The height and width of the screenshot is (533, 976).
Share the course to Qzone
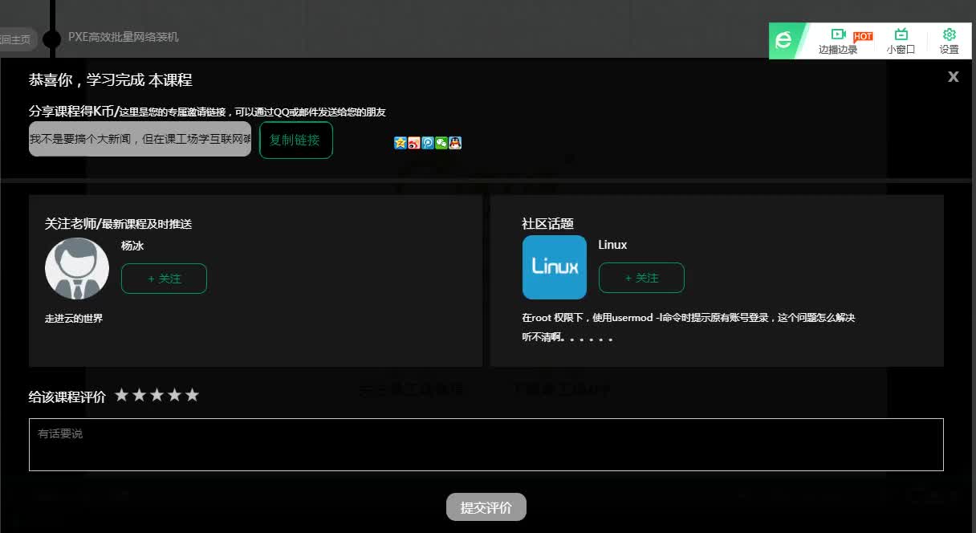pyautogui.click(x=400, y=142)
